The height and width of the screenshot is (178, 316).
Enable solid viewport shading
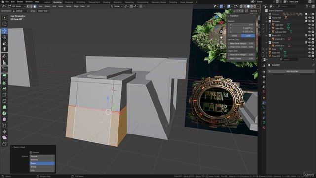248,6
